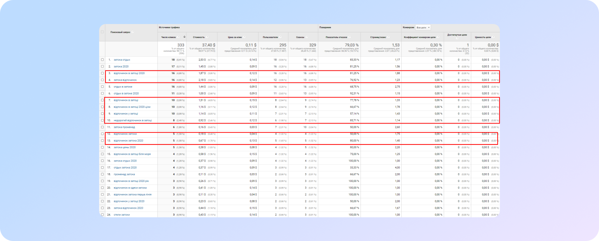Click the total conversion rate '0,30 %'
The height and width of the screenshot is (241, 599).
pyautogui.click(x=436, y=45)
